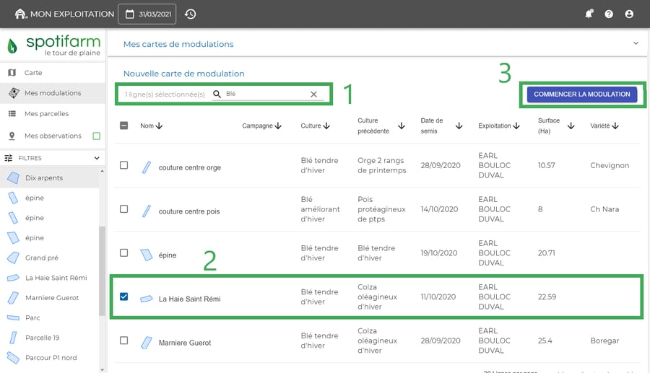
Task: Click the 14/10/2020 sowing date cell
Action: (x=439, y=209)
